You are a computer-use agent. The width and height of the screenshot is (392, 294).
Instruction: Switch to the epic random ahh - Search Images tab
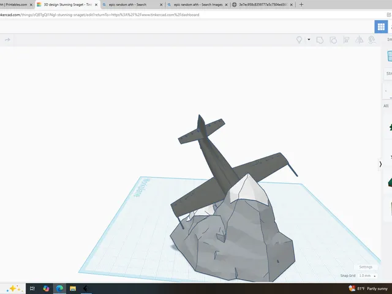click(x=198, y=4)
